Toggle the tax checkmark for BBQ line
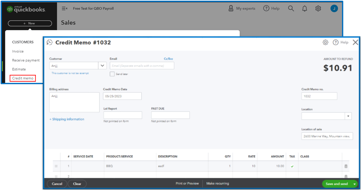This screenshot has width=361, height=190. [292, 166]
